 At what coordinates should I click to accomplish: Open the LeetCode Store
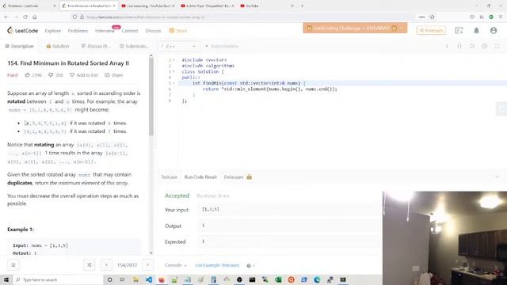(178, 31)
